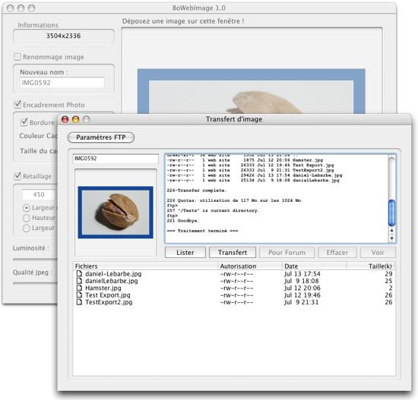Screen dimensions: 418x400
Task: Click the file icon beside TestExport2.jpg
Action: (79, 302)
